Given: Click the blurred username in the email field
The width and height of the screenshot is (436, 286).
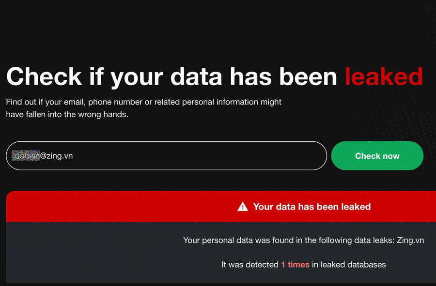Looking at the screenshot, I should [27, 156].
